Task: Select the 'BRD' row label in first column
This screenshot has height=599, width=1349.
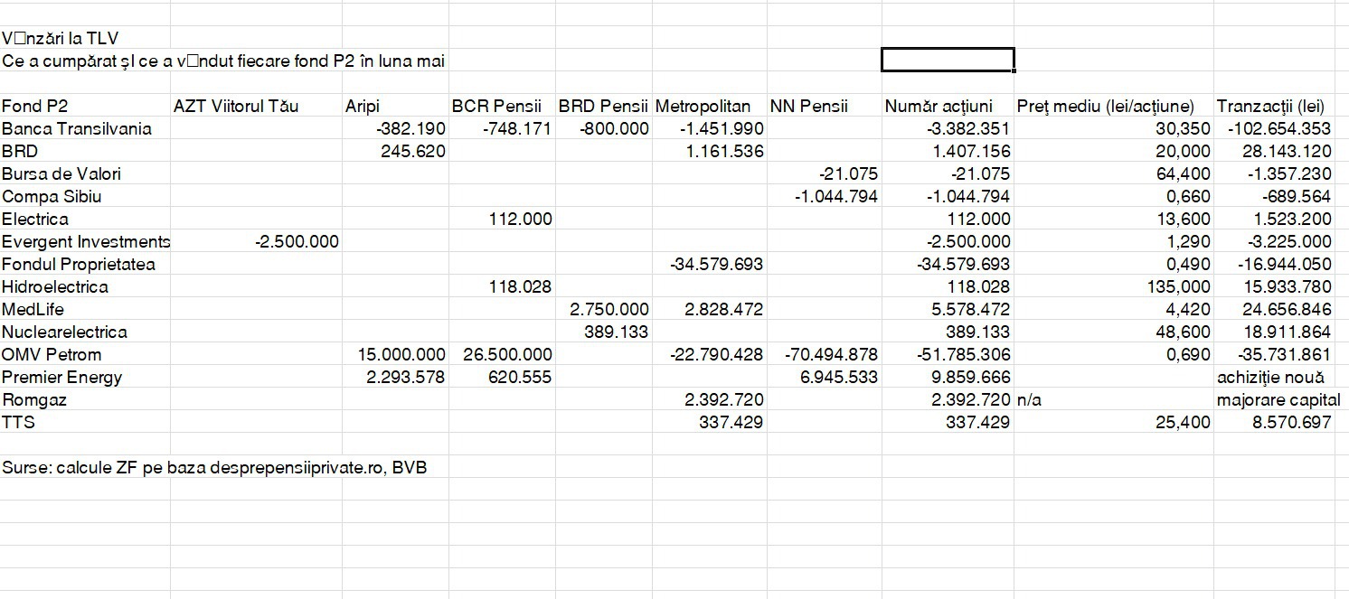Action: coord(20,151)
